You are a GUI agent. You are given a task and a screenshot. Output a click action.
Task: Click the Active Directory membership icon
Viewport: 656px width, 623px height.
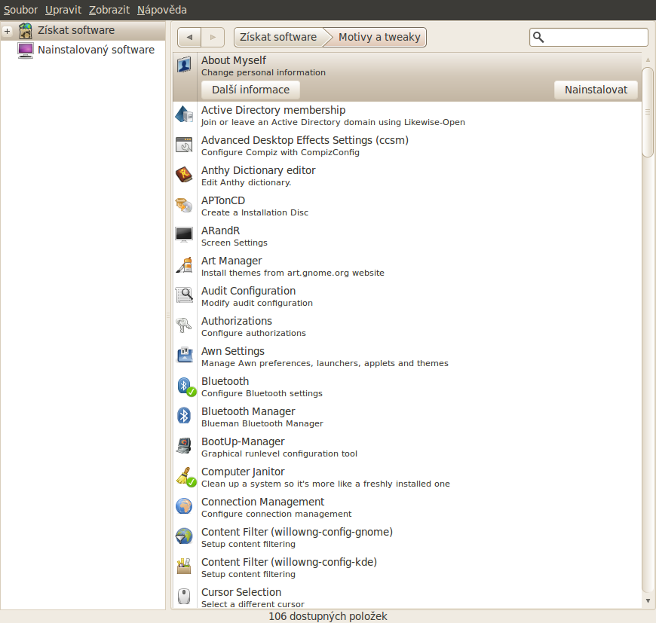(x=184, y=114)
